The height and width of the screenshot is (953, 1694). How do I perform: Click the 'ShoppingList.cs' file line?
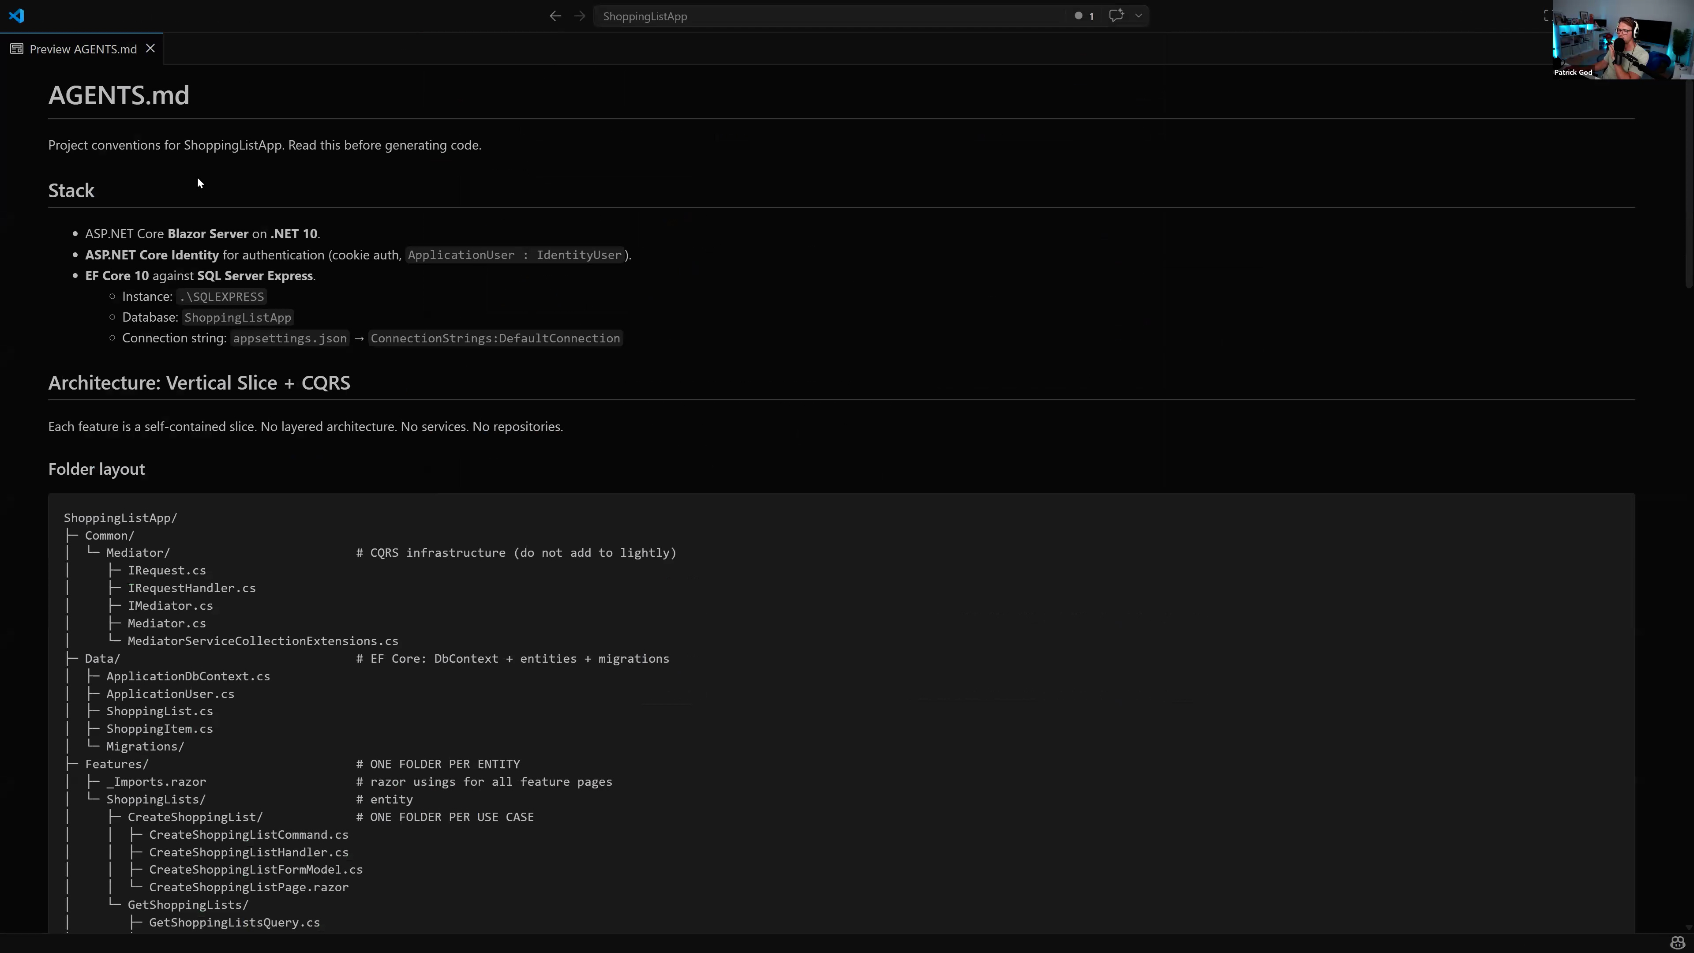[160, 711]
